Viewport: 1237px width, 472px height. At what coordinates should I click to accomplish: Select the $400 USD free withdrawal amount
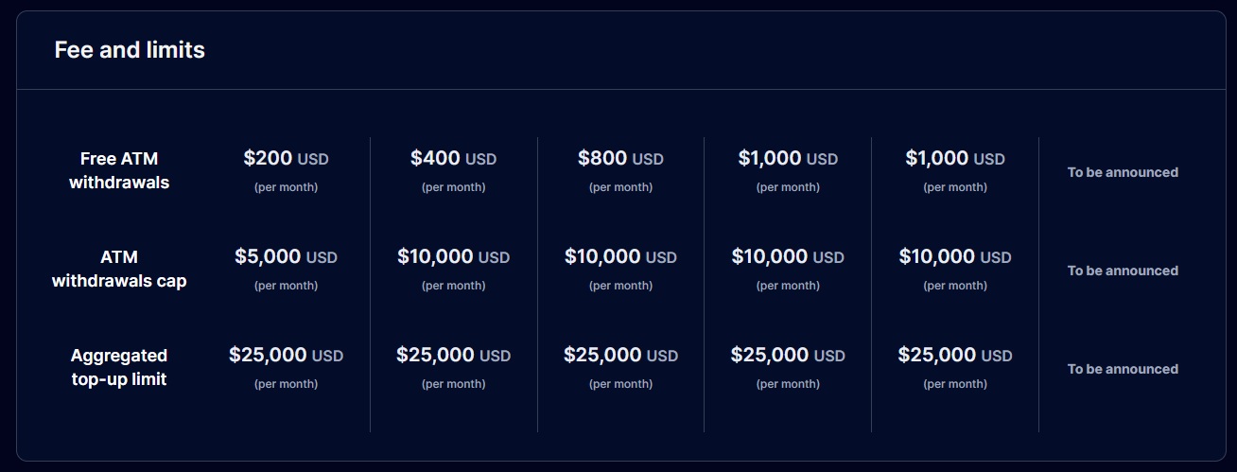click(453, 159)
